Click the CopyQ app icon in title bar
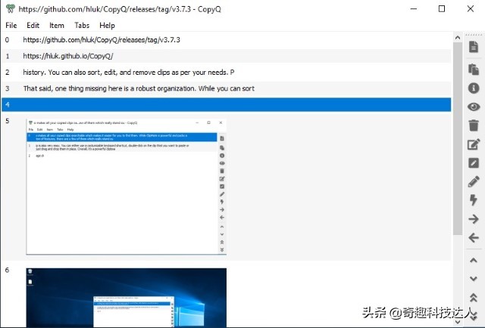Screen dimensions: 485x328 coord(10,8)
